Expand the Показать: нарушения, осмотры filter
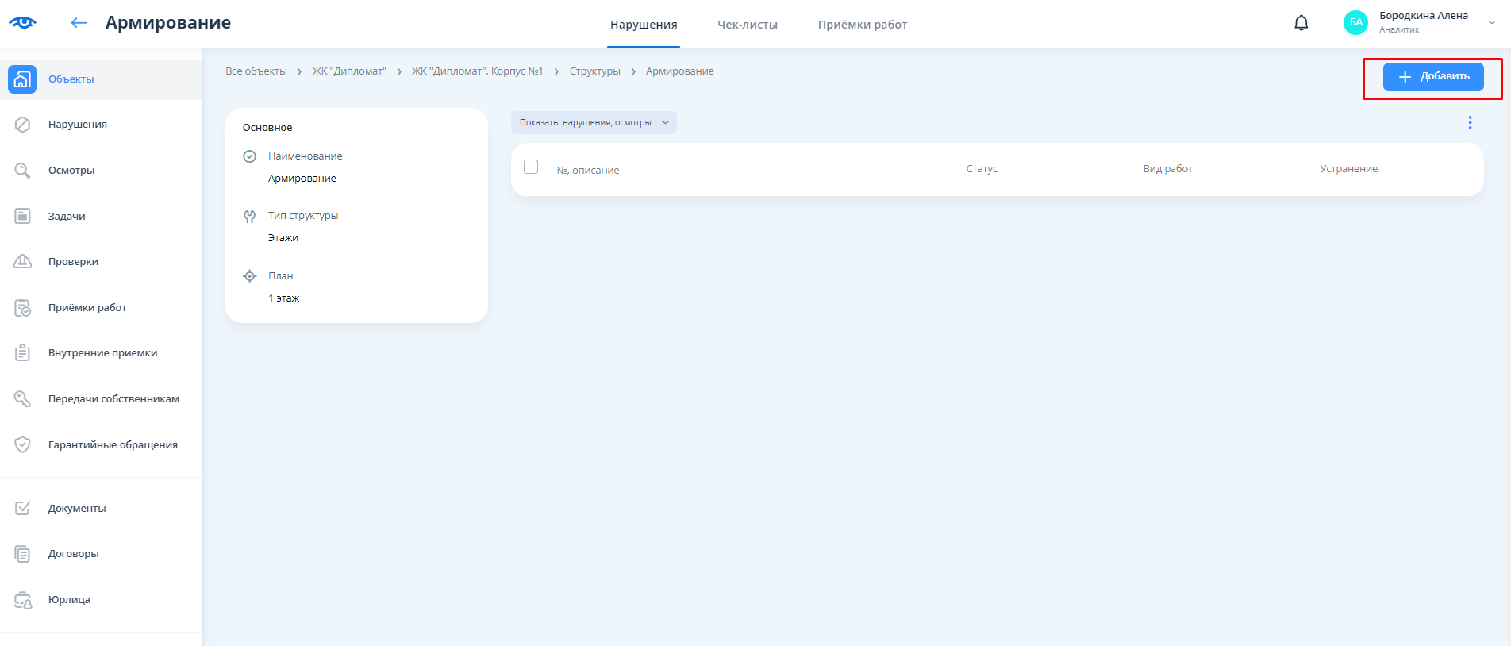 point(594,122)
